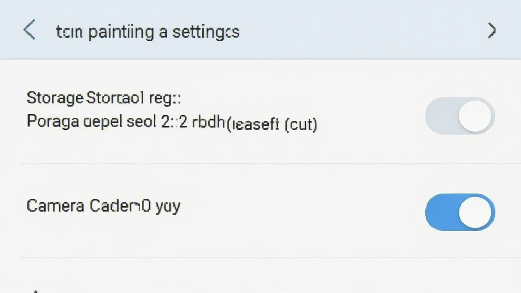
Task: Go back using the header left arrow
Action: click(30, 30)
